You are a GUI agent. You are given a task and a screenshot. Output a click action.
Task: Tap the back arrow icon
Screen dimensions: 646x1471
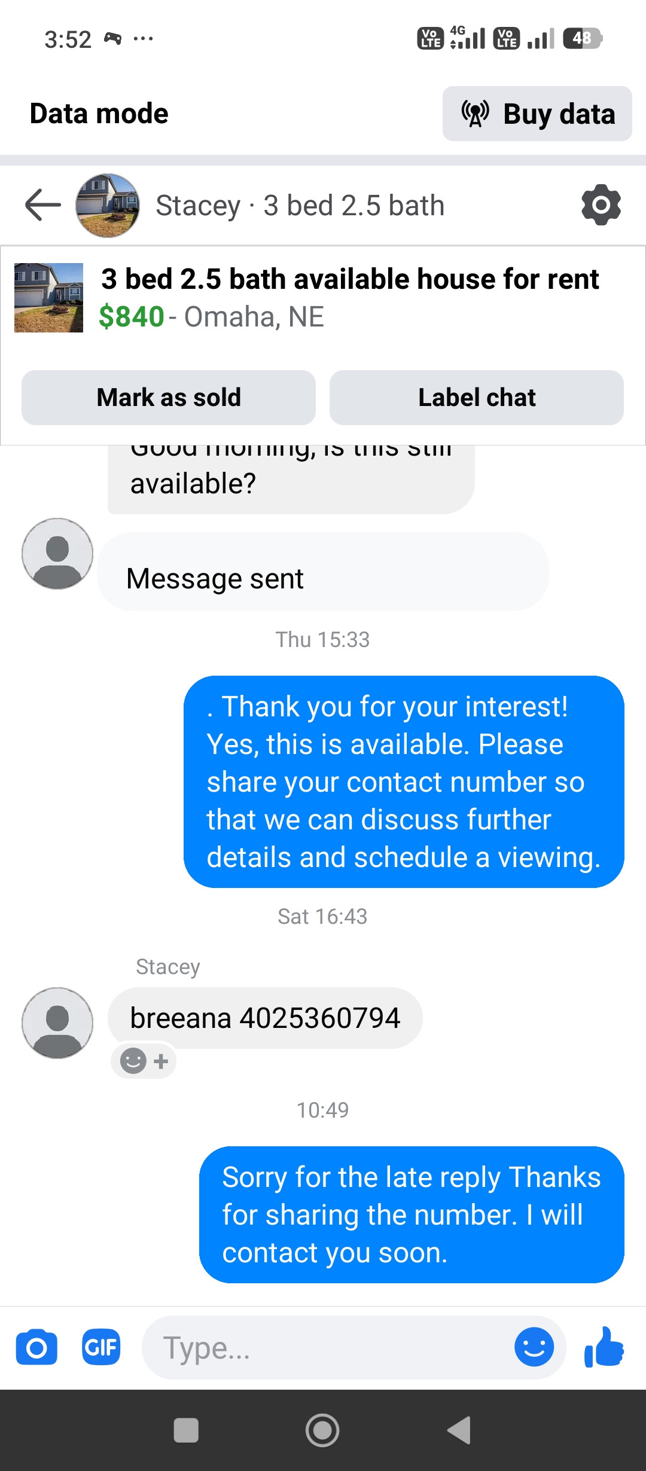(43, 205)
